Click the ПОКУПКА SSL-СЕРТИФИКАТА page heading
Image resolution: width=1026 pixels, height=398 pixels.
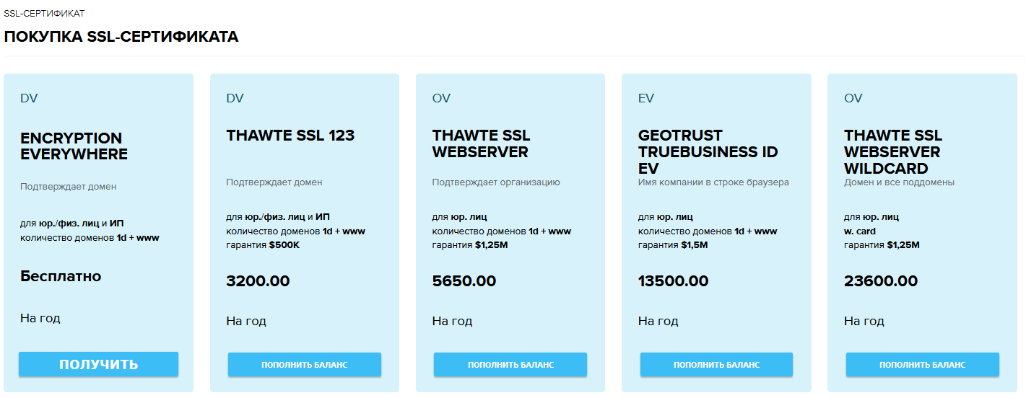click(121, 37)
